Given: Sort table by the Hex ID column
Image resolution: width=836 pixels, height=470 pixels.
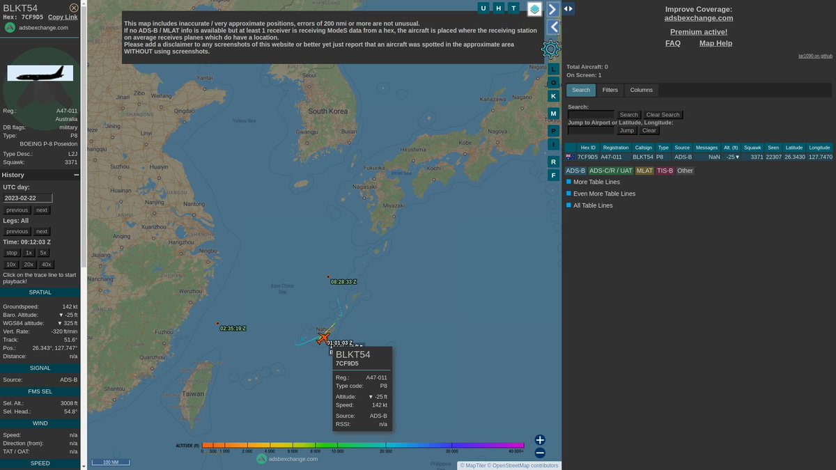Looking at the screenshot, I should [588, 148].
